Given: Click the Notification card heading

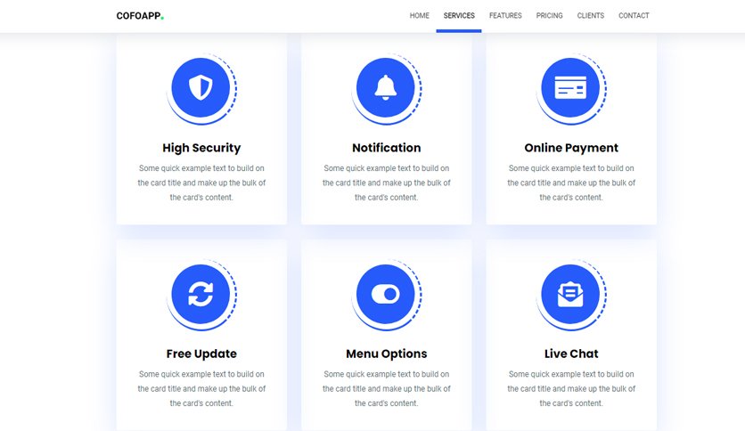Looking at the screenshot, I should (x=386, y=148).
